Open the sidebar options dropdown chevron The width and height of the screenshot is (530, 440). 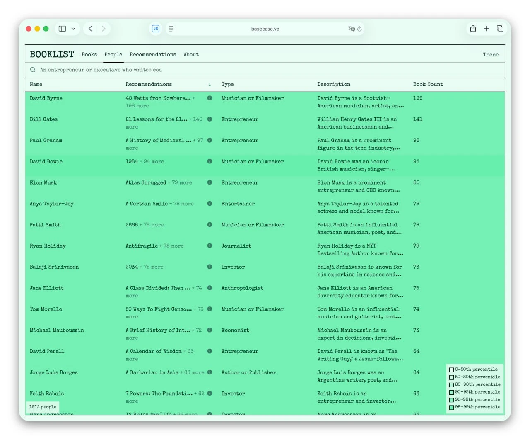click(x=73, y=29)
